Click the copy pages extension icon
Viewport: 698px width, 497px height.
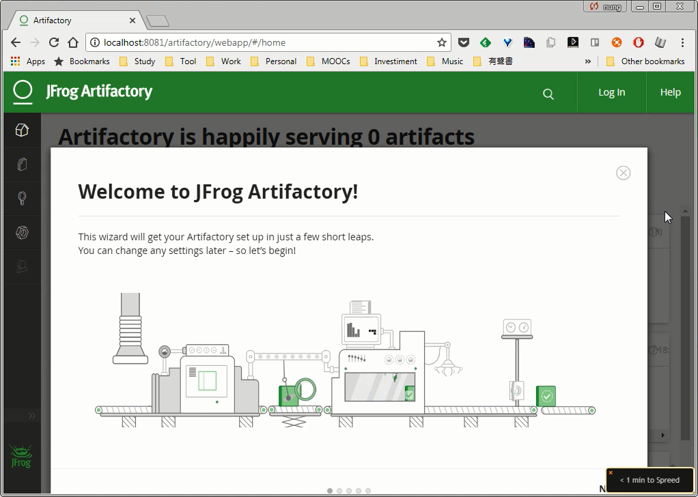pyautogui.click(x=551, y=42)
